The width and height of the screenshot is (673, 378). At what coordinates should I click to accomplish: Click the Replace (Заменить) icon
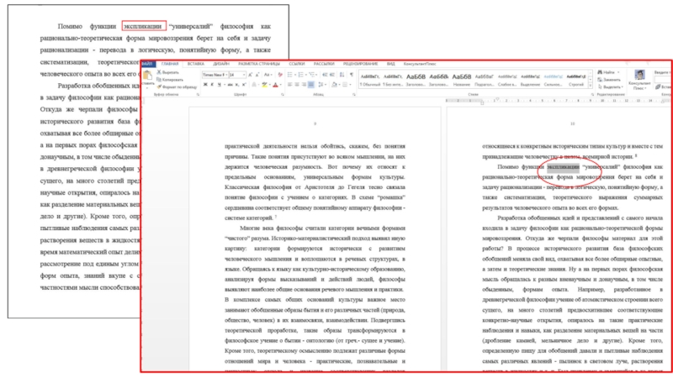(x=607, y=80)
